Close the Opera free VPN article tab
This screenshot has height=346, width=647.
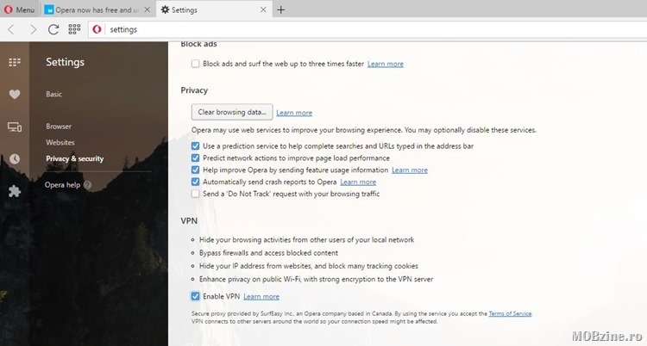pos(147,9)
